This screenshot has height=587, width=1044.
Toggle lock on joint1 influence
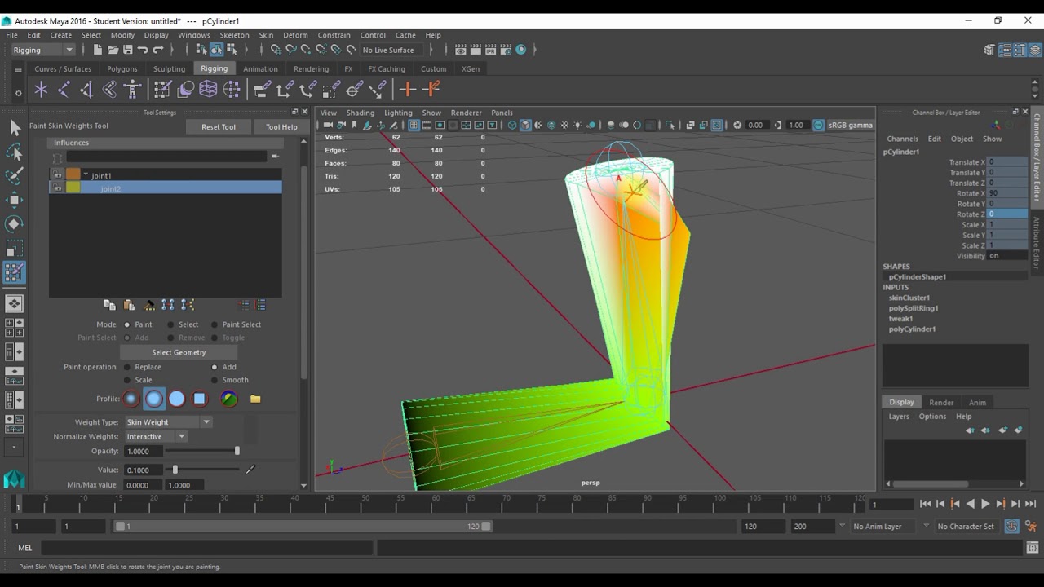[58, 175]
